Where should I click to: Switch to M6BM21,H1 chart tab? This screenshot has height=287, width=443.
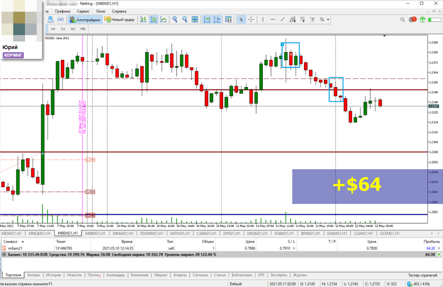95,233
